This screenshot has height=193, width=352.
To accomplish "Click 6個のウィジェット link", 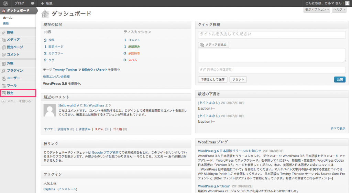I will point(95,70).
